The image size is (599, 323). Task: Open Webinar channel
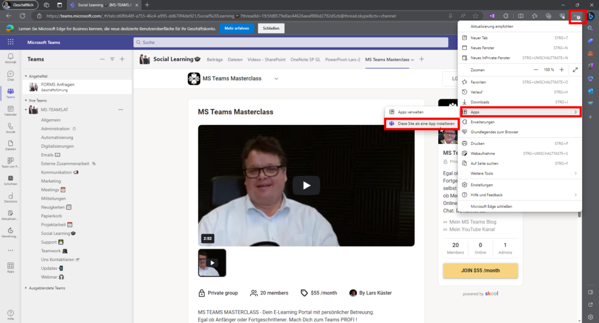pyautogui.click(x=52, y=277)
